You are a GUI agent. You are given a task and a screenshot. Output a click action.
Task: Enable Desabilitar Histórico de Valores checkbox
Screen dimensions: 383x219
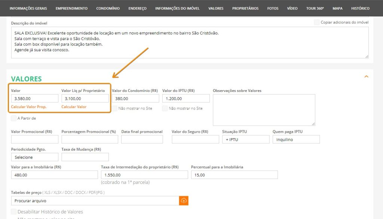click(x=14, y=212)
